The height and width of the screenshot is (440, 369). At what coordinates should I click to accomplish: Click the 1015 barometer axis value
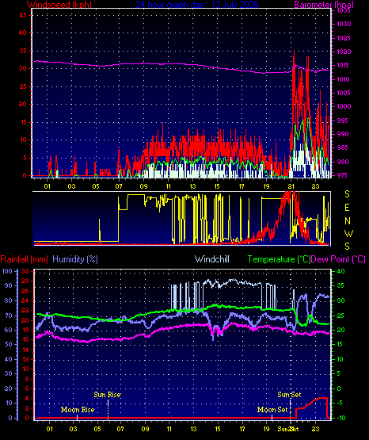click(x=344, y=65)
